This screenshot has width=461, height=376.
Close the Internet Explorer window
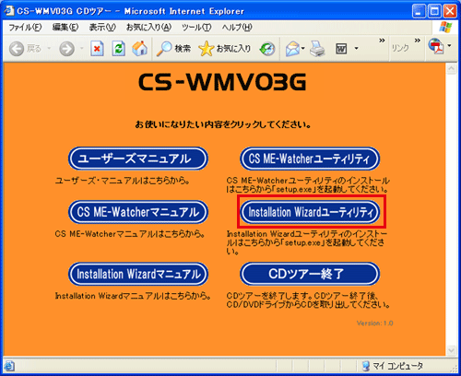click(450, 11)
